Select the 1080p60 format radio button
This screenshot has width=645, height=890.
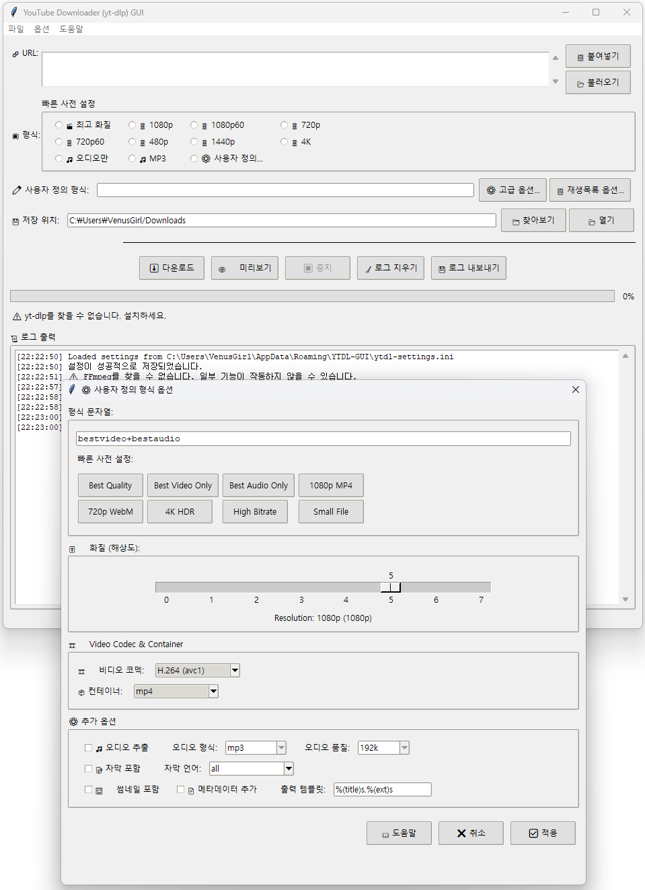pos(194,125)
